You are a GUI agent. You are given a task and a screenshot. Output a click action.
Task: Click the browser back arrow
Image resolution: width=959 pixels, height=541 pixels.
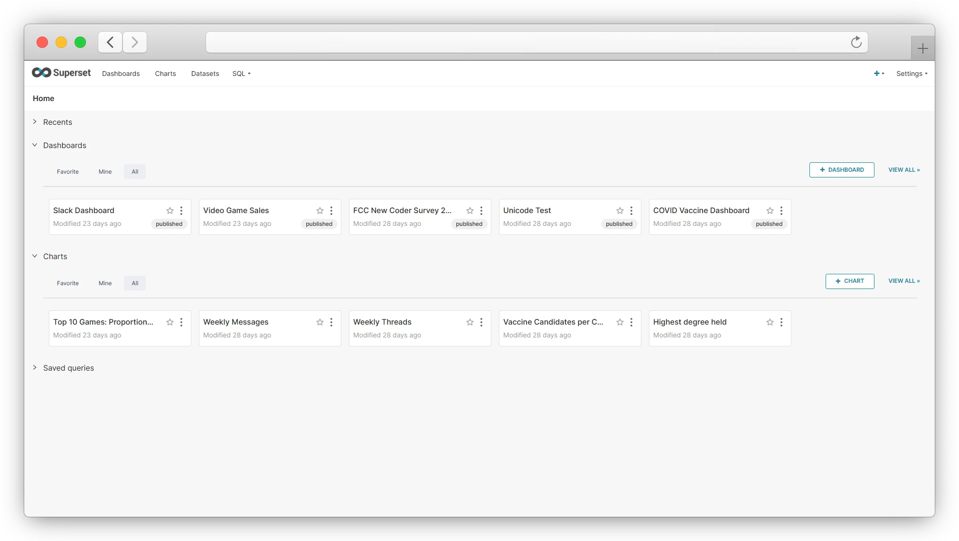[110, 42]
